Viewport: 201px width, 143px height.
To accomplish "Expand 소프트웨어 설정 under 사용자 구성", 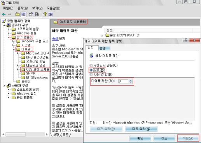I will (x=9, y=90).
